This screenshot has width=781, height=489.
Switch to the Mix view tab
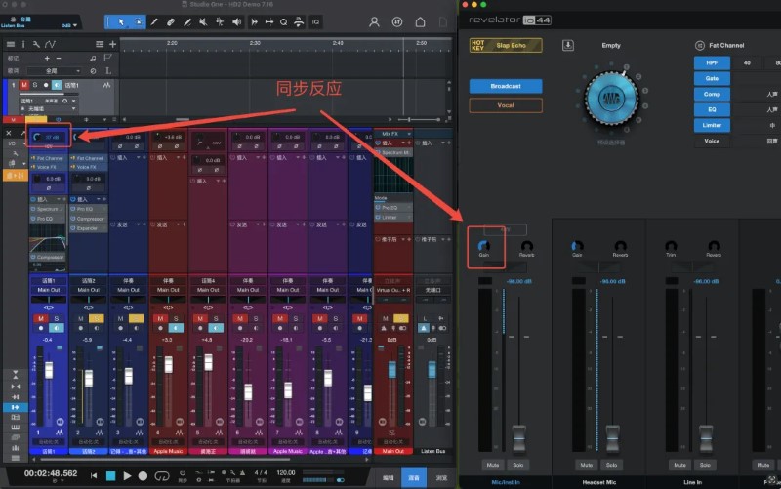click(414, 477)
